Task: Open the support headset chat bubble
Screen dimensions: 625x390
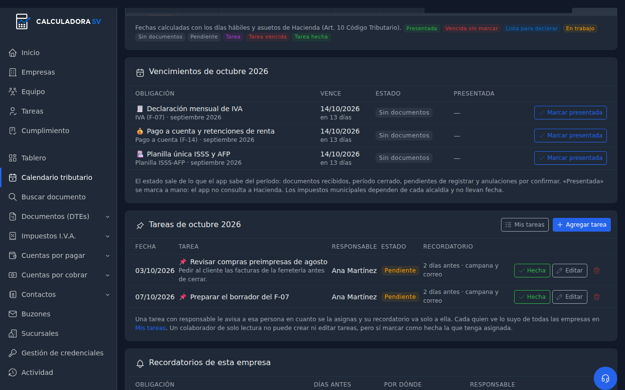Action: tap(605, 378)
